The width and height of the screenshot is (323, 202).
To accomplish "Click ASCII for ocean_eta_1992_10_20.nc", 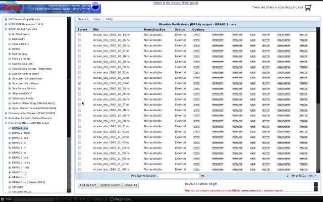I will point(303,67).
